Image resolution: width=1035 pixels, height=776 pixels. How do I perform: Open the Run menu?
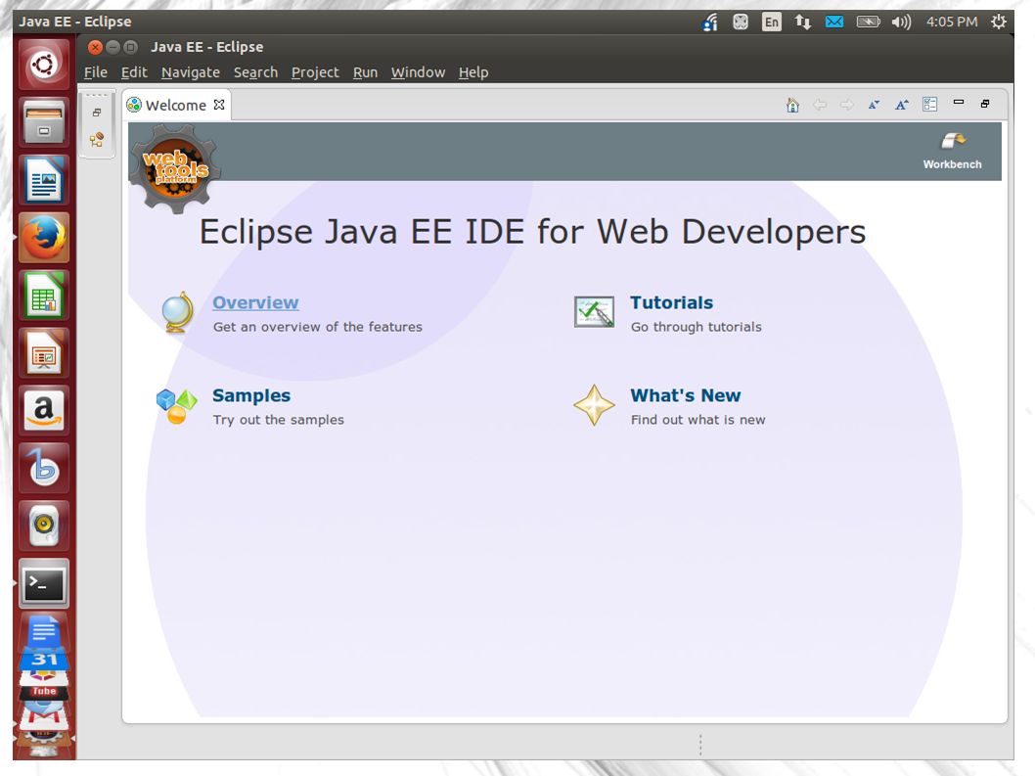(x=365, y=72)
